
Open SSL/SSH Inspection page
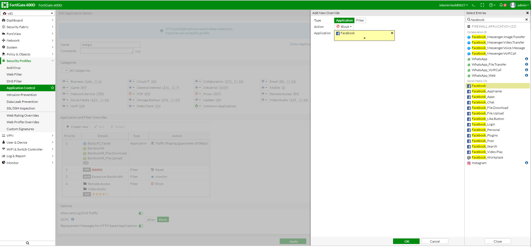coord(21,108)
